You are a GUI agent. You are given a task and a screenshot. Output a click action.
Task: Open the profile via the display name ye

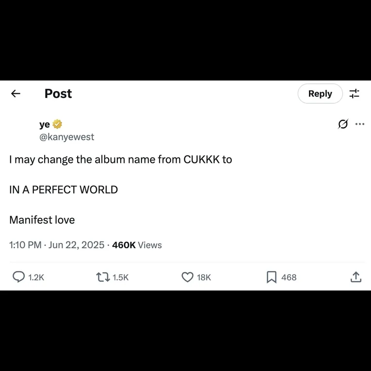click(x=45, y=124)
